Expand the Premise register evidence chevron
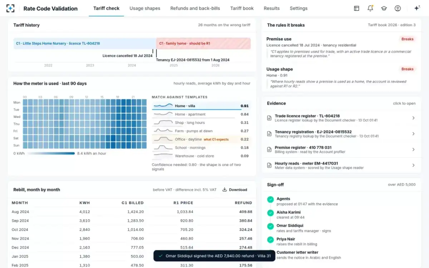The height and width of the screenshot is (268, 429). 413,149
